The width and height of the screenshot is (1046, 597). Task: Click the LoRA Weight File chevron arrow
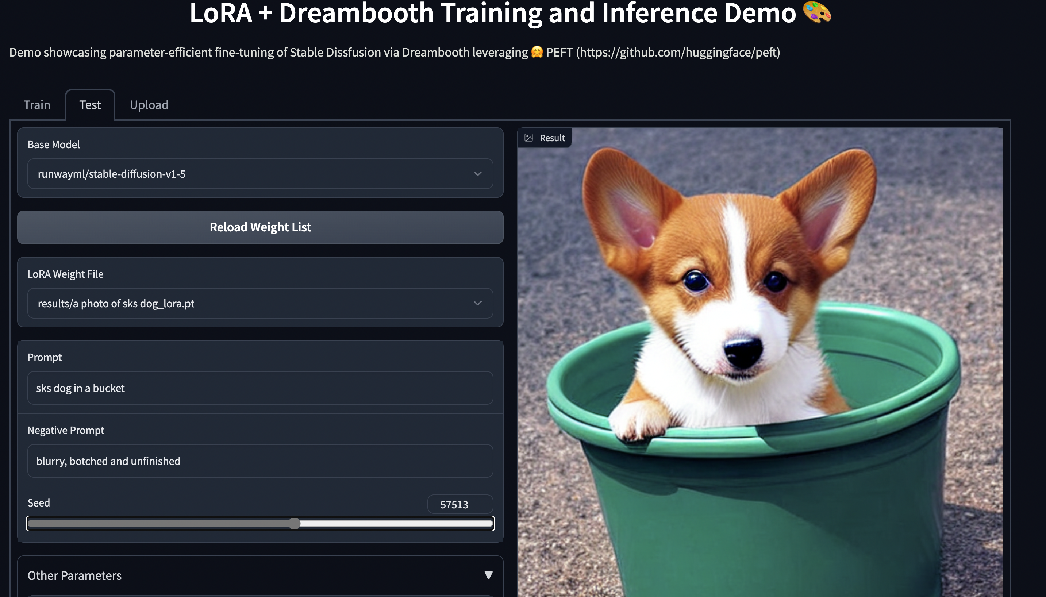pyautogui.click(x=478, y=303)
